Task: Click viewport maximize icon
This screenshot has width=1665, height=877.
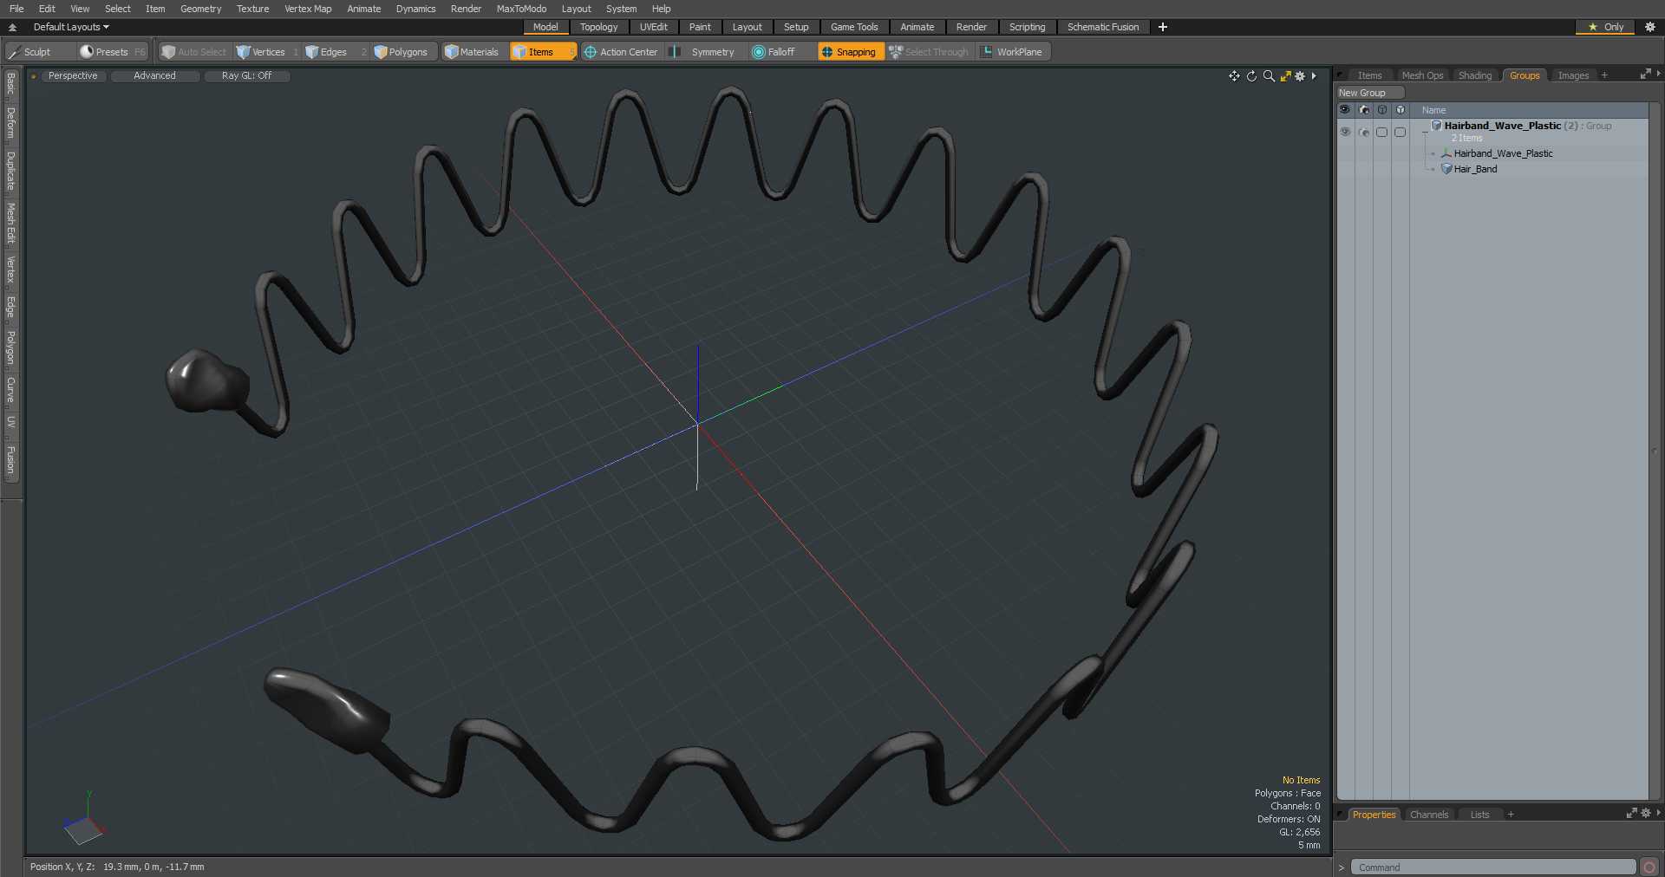Action: [x=1285, y=76]
